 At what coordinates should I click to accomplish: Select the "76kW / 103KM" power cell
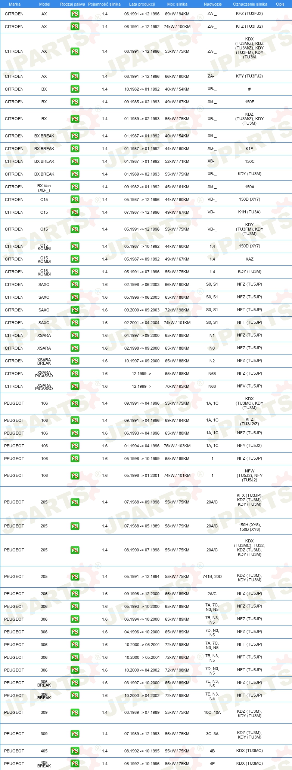click(x=177, y=446)
